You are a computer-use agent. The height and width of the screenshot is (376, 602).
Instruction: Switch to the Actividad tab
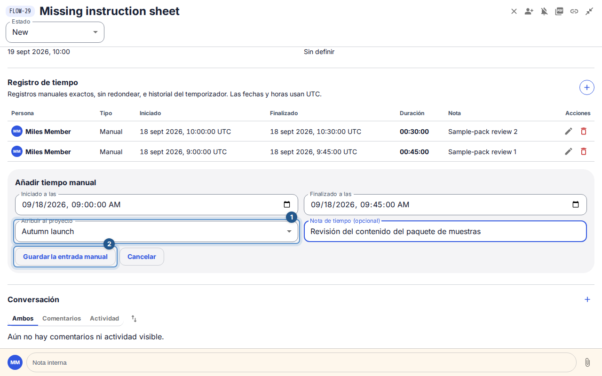104,319
